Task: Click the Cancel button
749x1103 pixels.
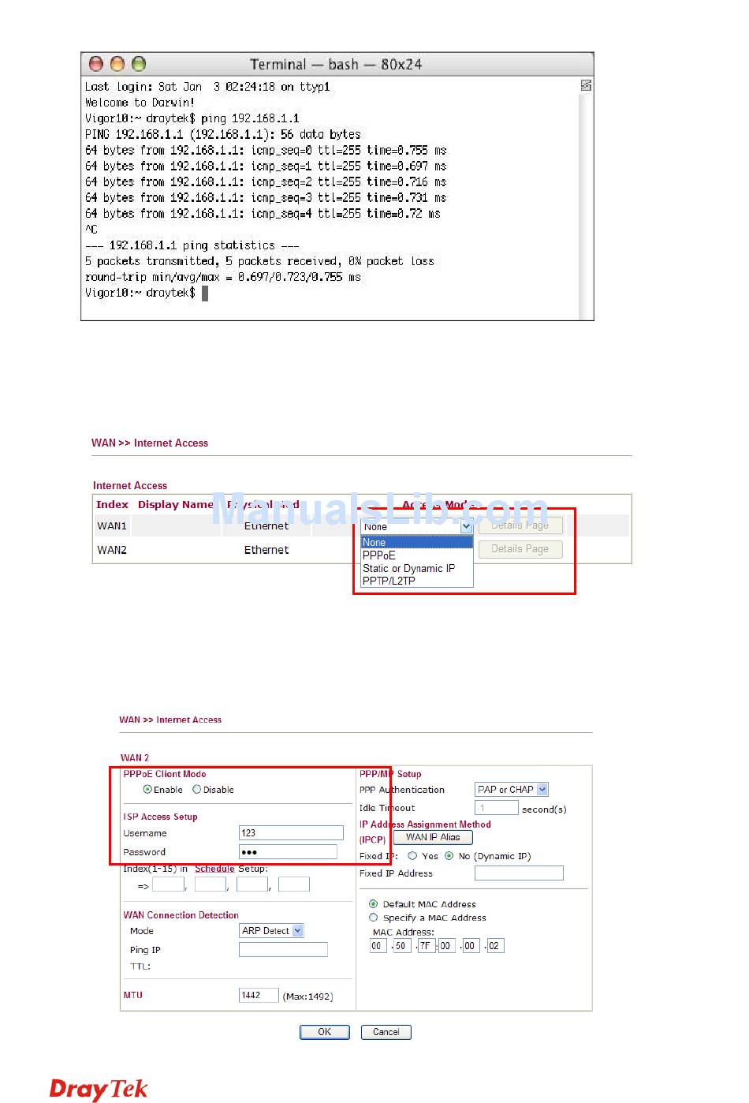Action: [386, 1032]
